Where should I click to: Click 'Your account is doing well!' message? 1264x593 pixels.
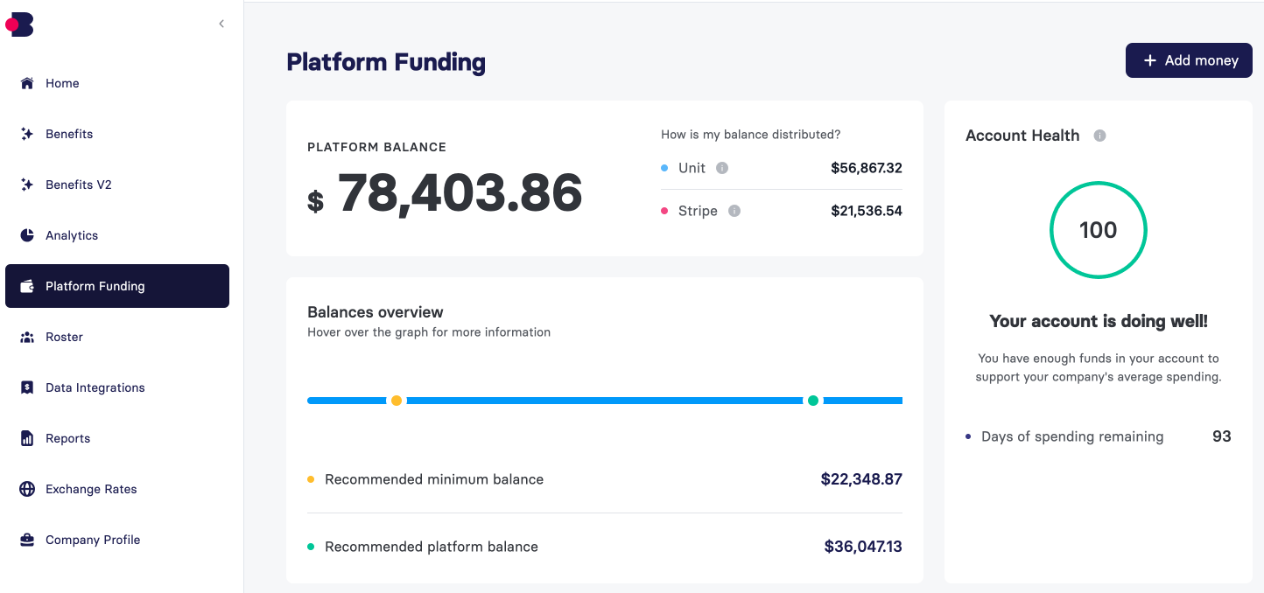pos(1099,321)
